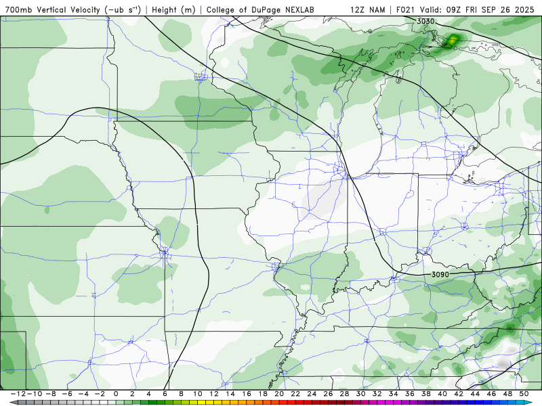Click the '44' value on the color scale
This screenshot has width=542, height=406.
tap(475, 394)
